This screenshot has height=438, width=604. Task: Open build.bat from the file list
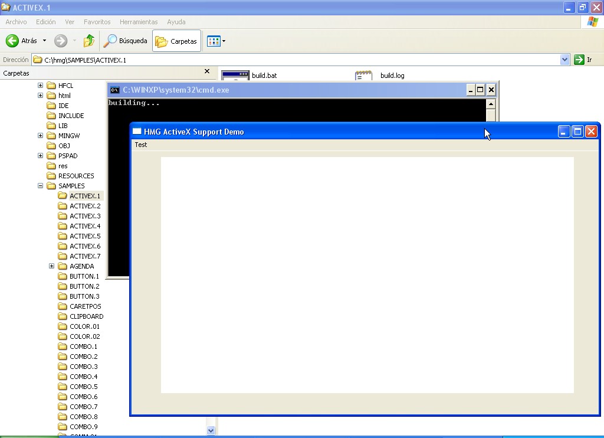[264, 75]
